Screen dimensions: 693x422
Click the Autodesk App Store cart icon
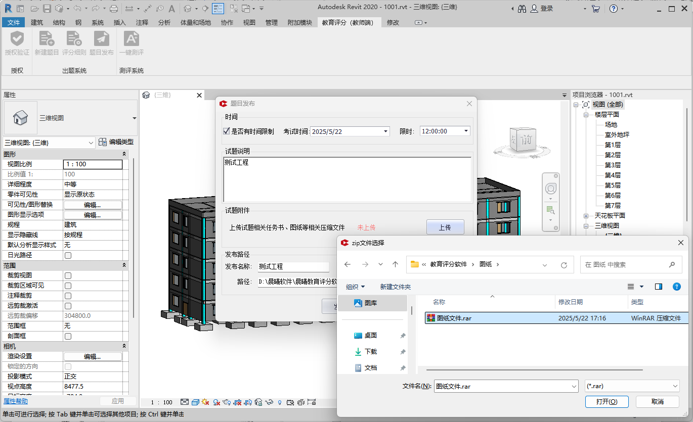pyautogui.click(x=596, y=9)
